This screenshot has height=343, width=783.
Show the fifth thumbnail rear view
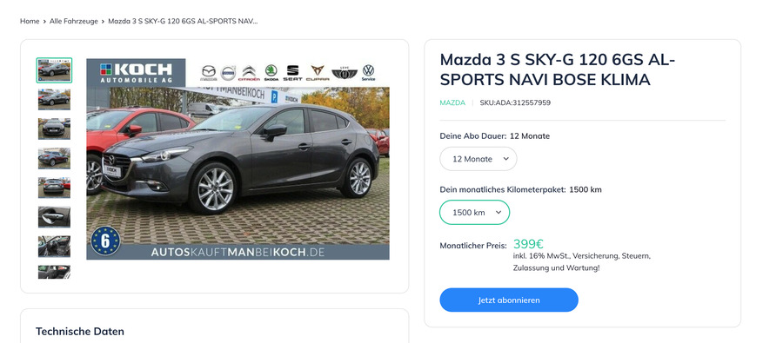[x=54, y=188]
